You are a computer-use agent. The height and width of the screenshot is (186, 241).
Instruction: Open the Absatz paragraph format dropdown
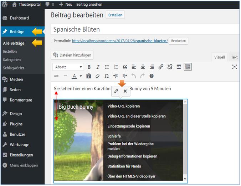point(68,67)
